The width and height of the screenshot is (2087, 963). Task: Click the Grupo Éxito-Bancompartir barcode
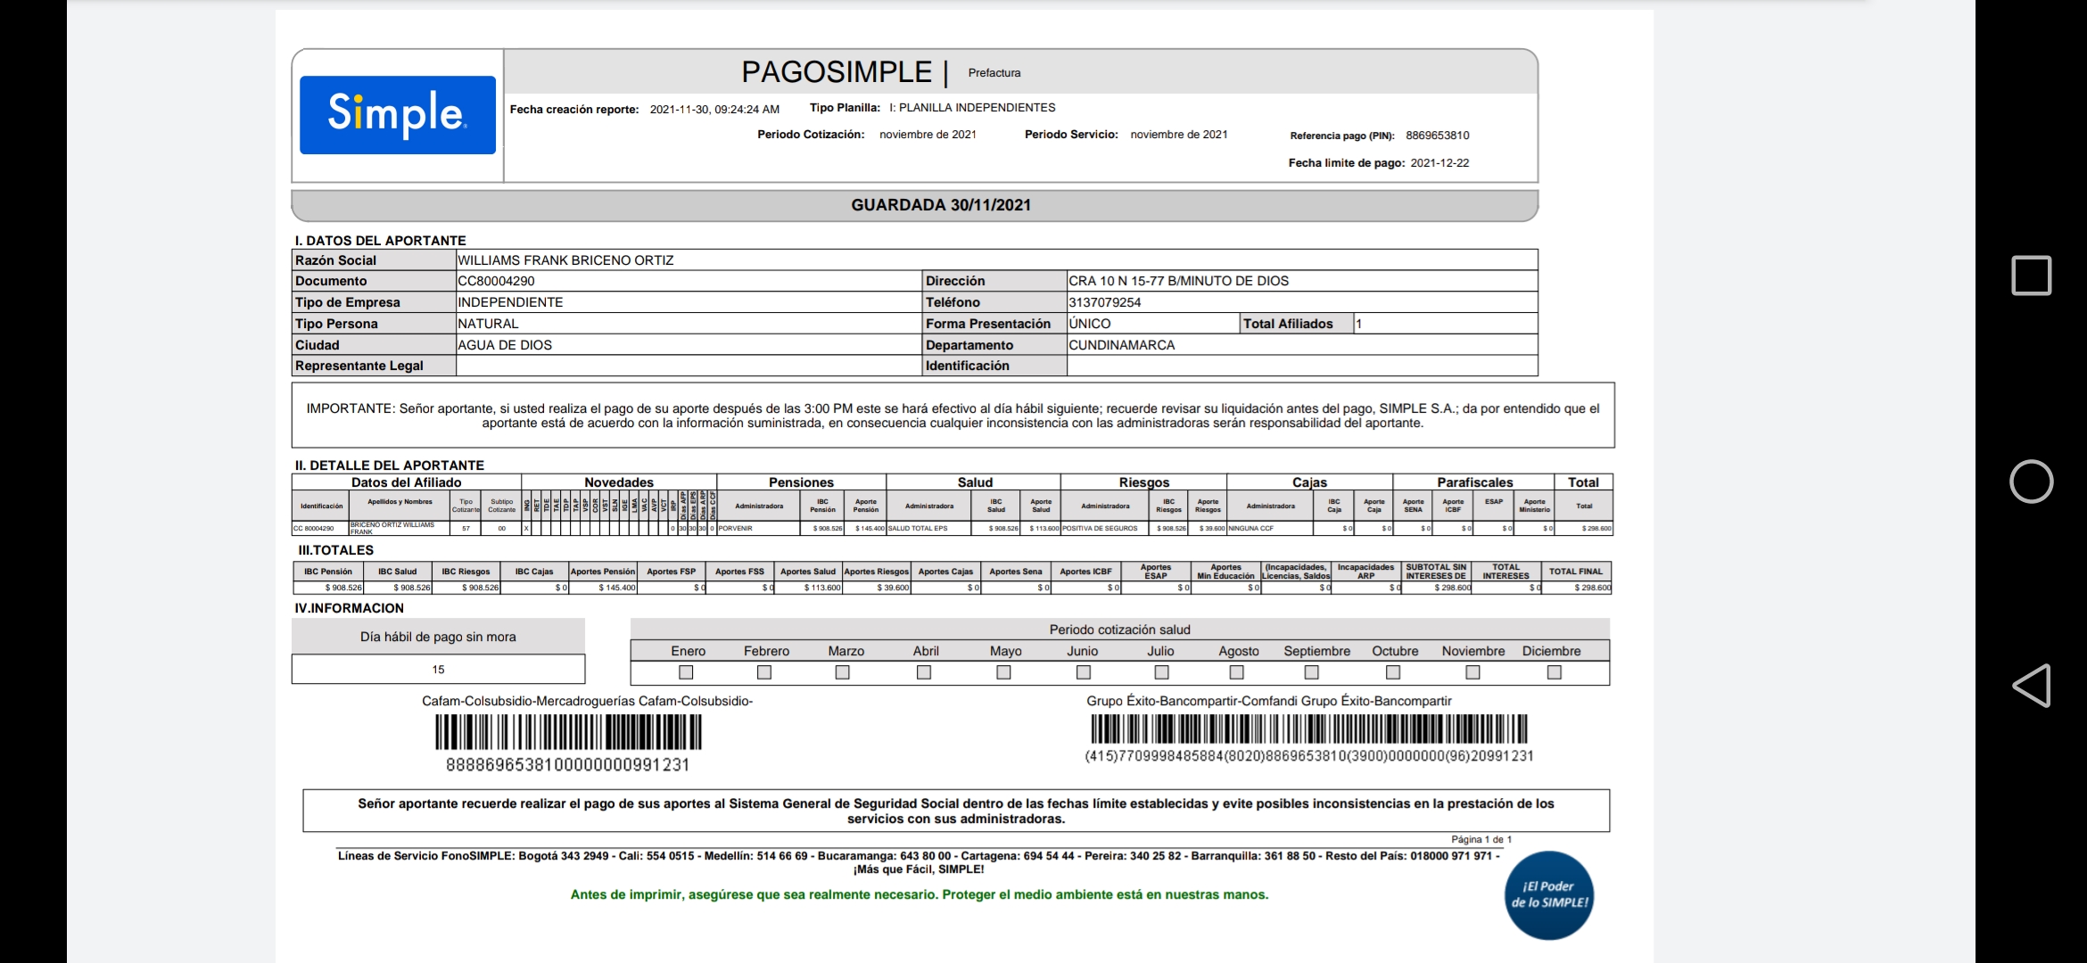pos(1309,729)
